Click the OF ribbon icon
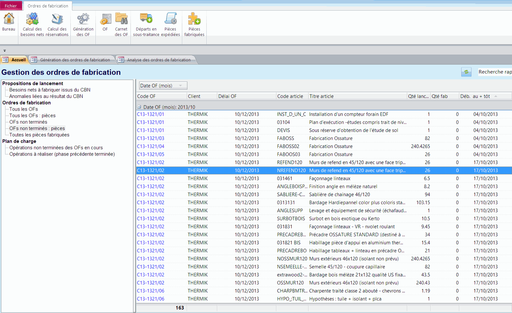This screenshot has width=512, height=313. click(105, 22)
